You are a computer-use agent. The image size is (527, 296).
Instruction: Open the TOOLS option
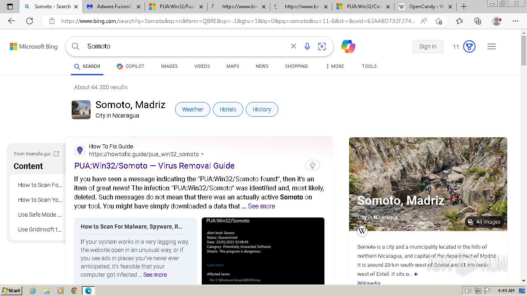[369, 66]
